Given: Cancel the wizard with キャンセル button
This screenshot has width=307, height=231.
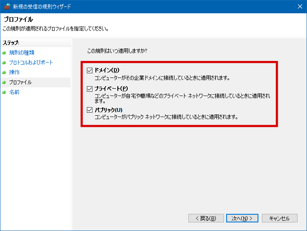Looking at the screenshot, I should (x=279, y=218).
